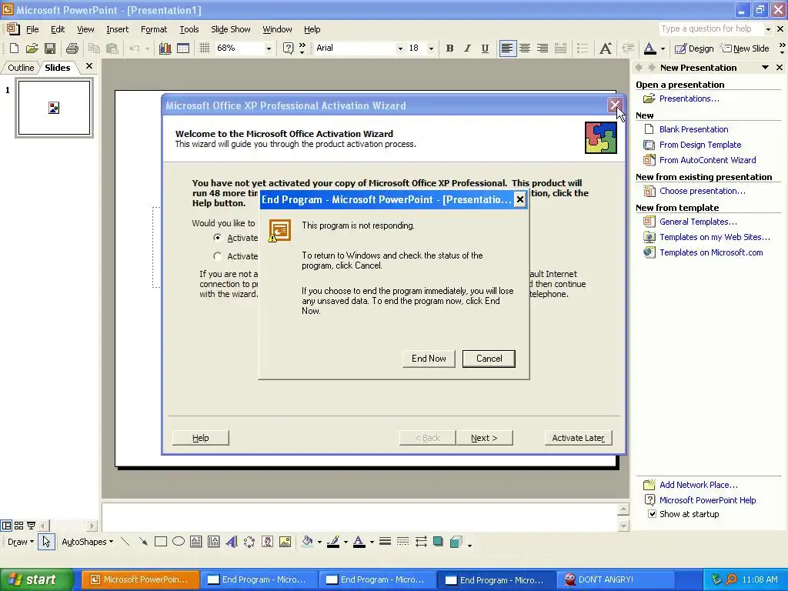The width and height of the screenshot is (788, 591).
Task: Click the Insert Picture icon in Draw toolbar
Action: click(x=285, y=542)
